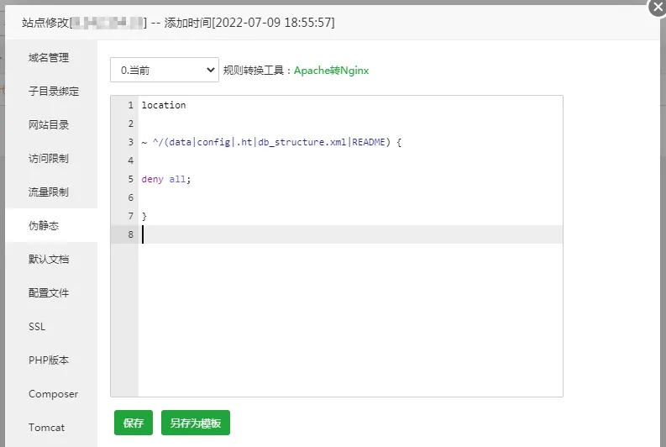Go to 流量限制 tab
This screenshot has height=447, width=666.
coord(49,192)
